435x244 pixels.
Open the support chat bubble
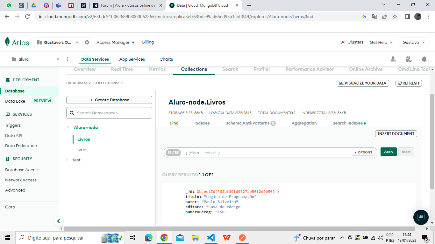coord(421,217)
